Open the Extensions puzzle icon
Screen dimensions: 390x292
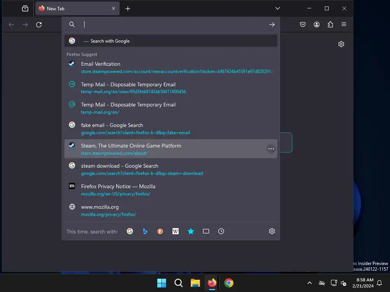[x=330, y=24]
